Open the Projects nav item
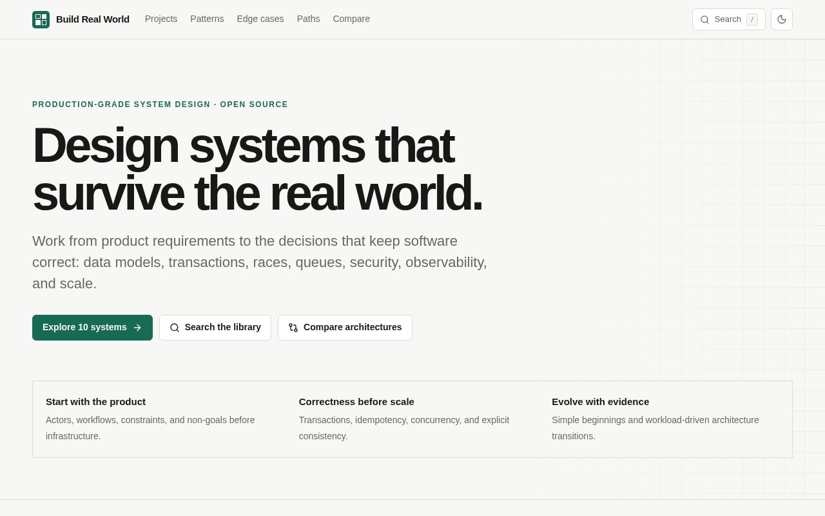The image size is (825, 516). tap(161, 19)
